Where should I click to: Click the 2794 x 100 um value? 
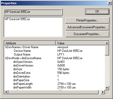coord(66,84)
